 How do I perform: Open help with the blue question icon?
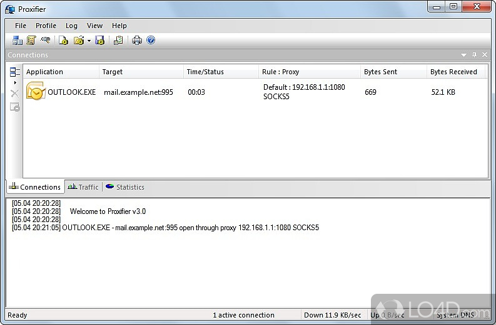click(x=151, y=41)
